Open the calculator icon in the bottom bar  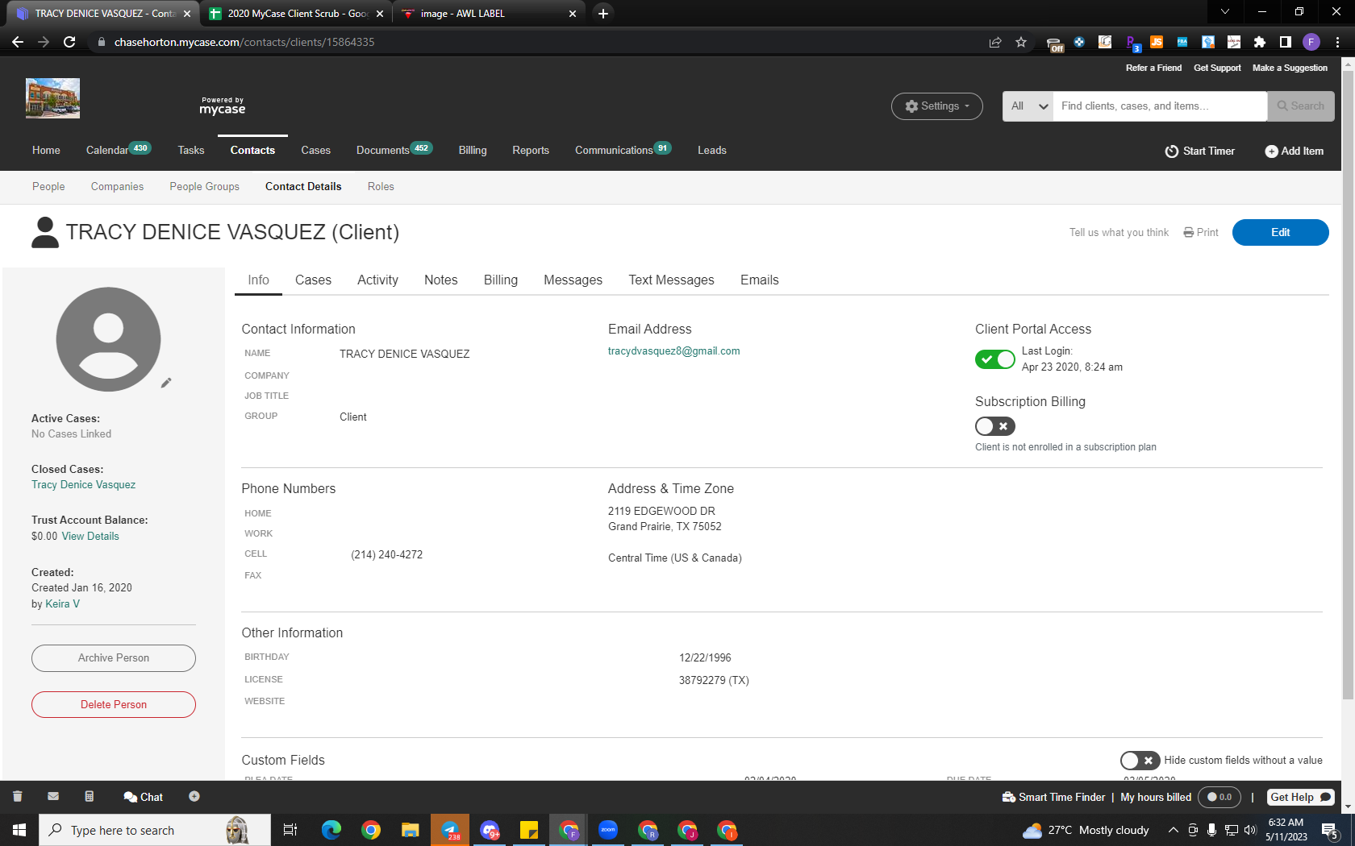90,797
